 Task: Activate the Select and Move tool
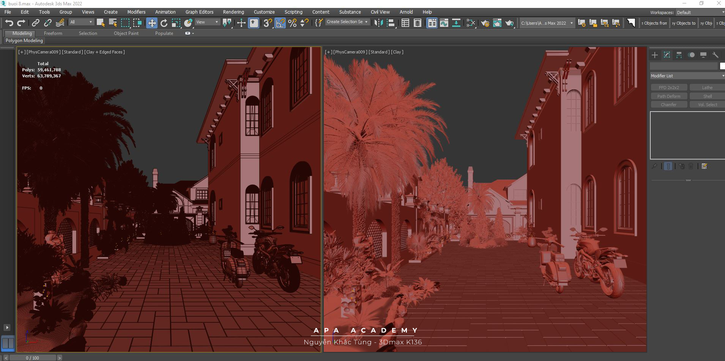(x=151, y=23)
